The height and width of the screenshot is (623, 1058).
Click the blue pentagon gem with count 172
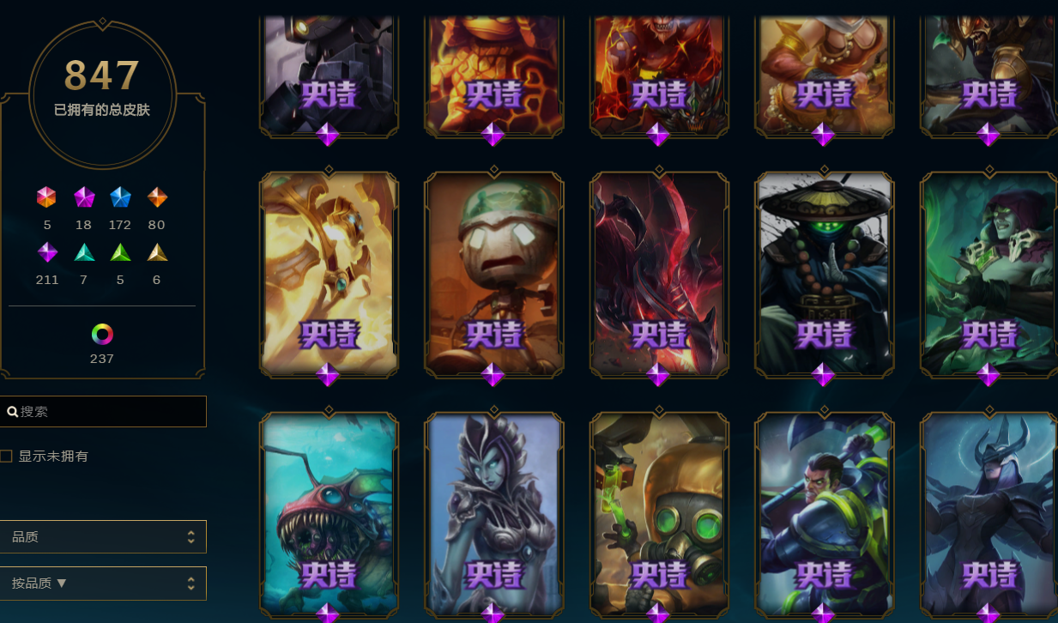click(x=120, y=197)
